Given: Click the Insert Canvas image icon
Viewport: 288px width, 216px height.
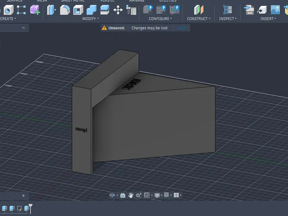Looking at the screenshot, I should 275,10.
